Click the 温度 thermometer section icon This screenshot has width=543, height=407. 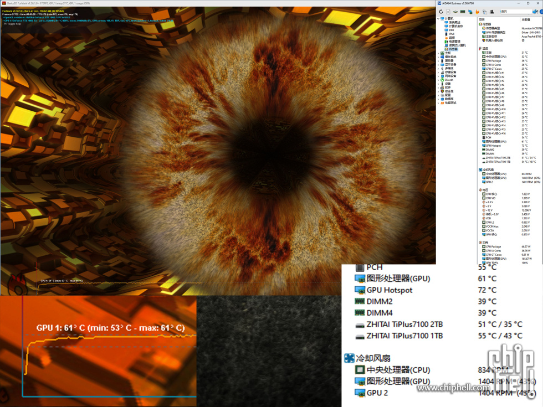(480, 49)
